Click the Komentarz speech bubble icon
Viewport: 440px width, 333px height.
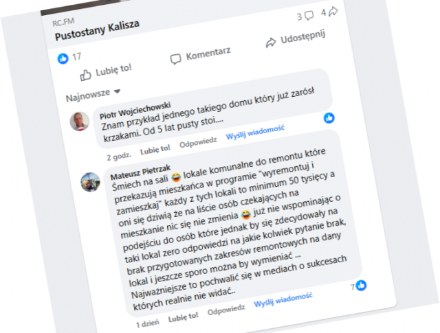coord(176,59)
